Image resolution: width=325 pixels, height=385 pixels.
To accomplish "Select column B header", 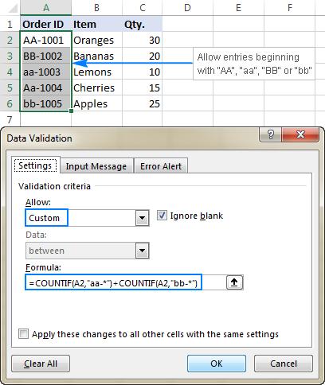I will coord(96,8).
